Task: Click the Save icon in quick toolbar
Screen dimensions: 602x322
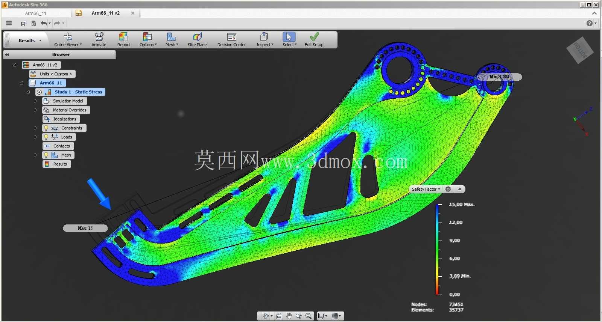Action: (23, 24)
